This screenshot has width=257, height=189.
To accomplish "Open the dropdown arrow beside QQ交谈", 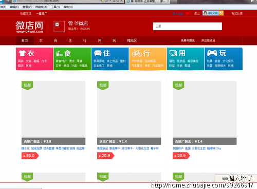I will click(221, 13).
